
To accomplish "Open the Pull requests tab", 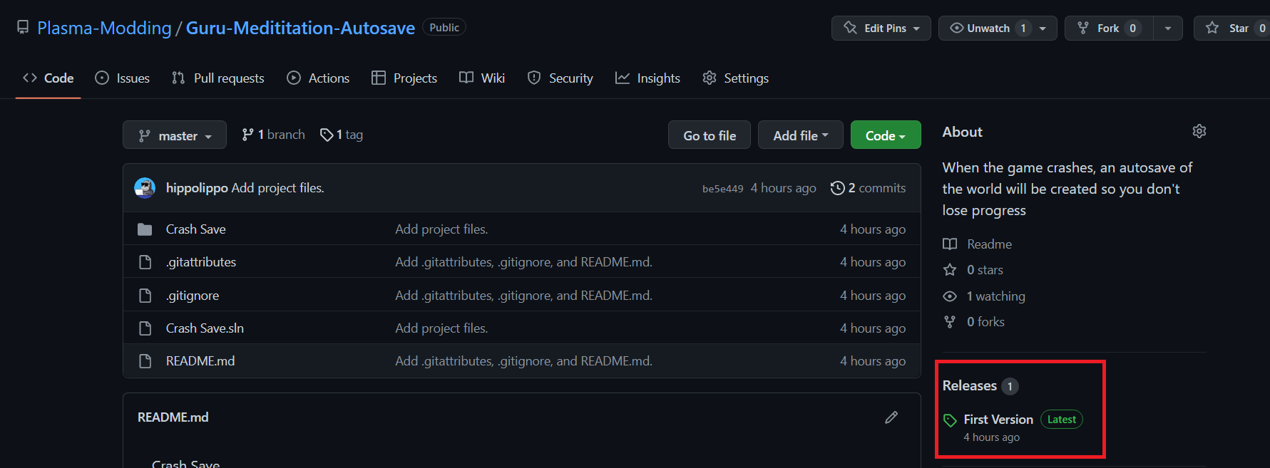I will [x=218, y=78].
